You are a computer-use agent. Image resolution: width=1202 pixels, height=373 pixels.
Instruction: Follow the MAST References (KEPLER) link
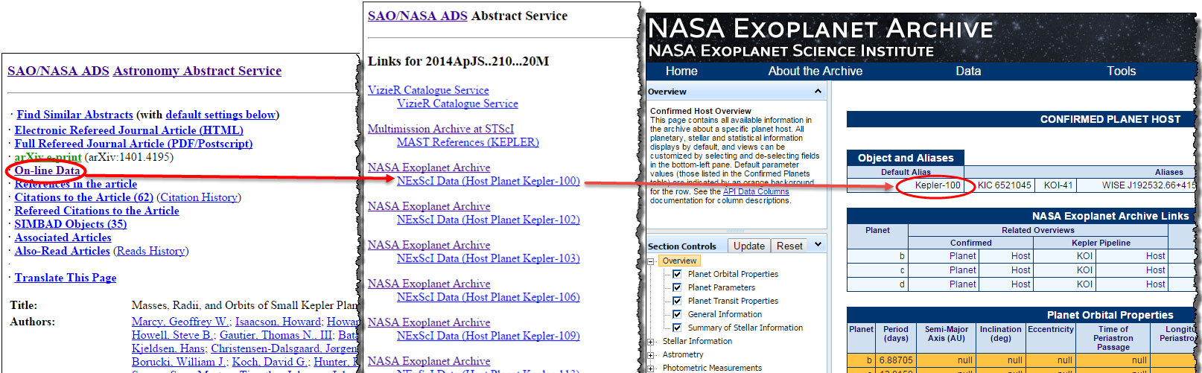pos(468,142)
